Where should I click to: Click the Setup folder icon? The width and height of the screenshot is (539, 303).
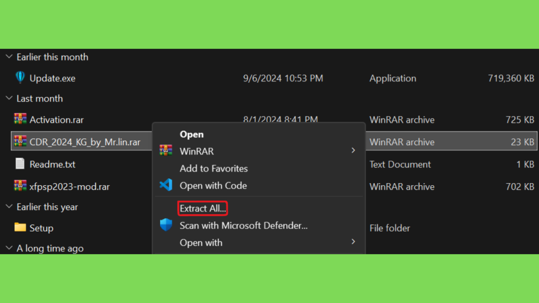20,227
